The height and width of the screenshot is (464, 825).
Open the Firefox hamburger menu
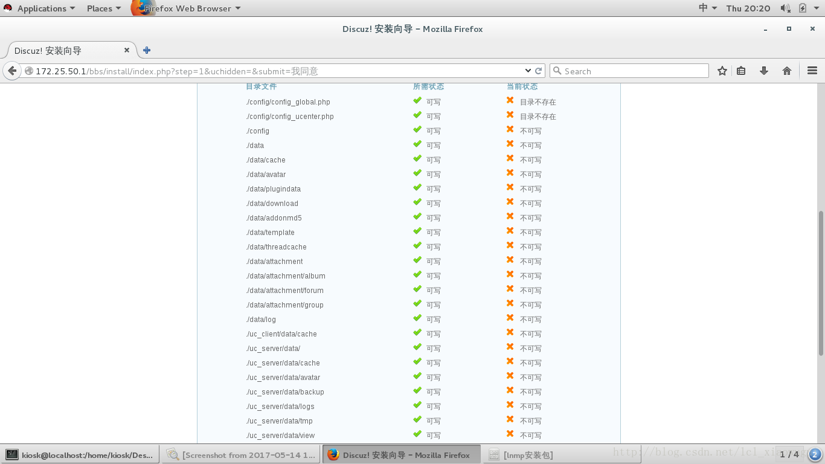812,71
